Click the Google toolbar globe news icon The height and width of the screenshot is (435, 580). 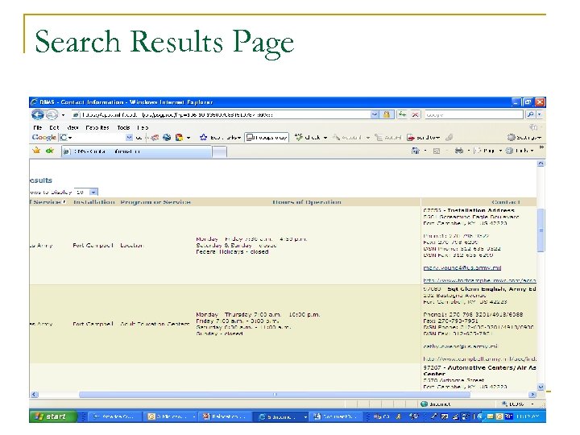(x=167, y=138)
